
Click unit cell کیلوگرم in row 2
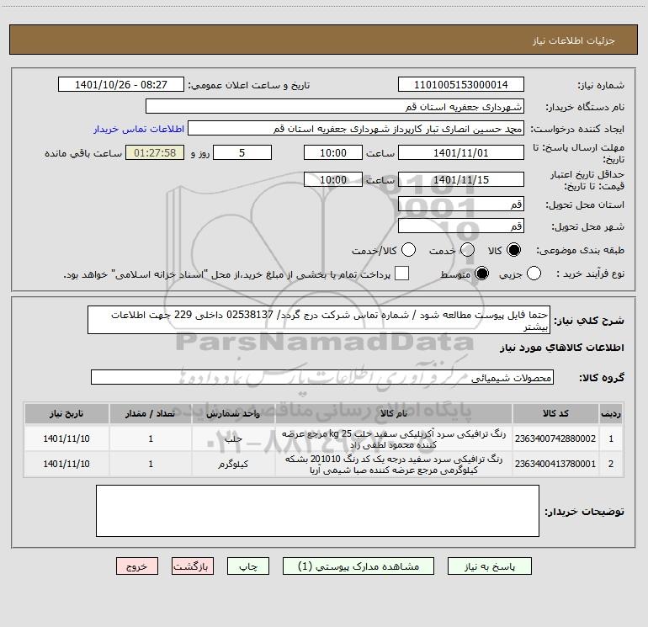pos(233,465)
